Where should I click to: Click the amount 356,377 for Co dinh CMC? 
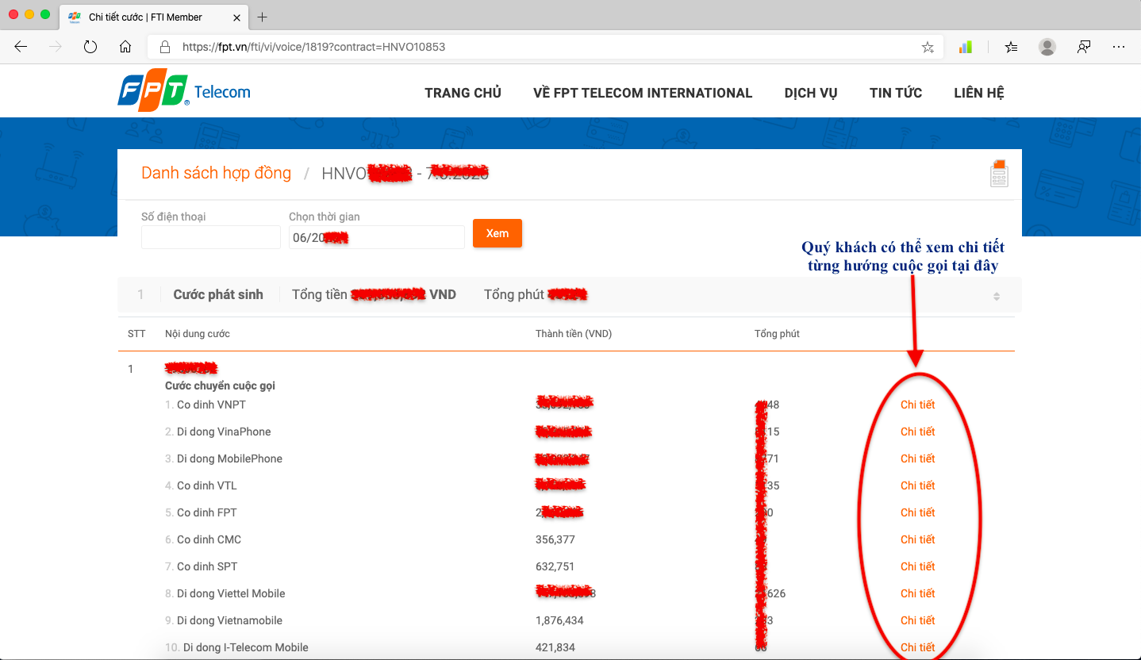pyautogui.click(x=555, y=539)
